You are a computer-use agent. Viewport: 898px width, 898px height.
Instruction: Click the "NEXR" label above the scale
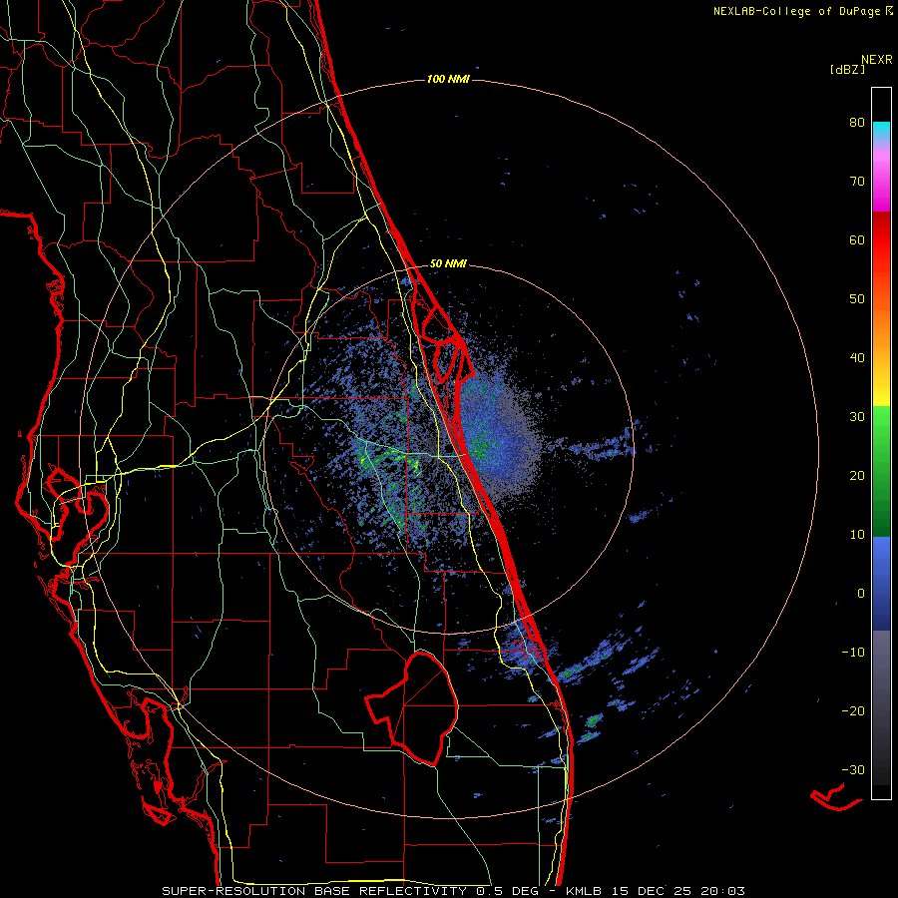coord(877,60)
